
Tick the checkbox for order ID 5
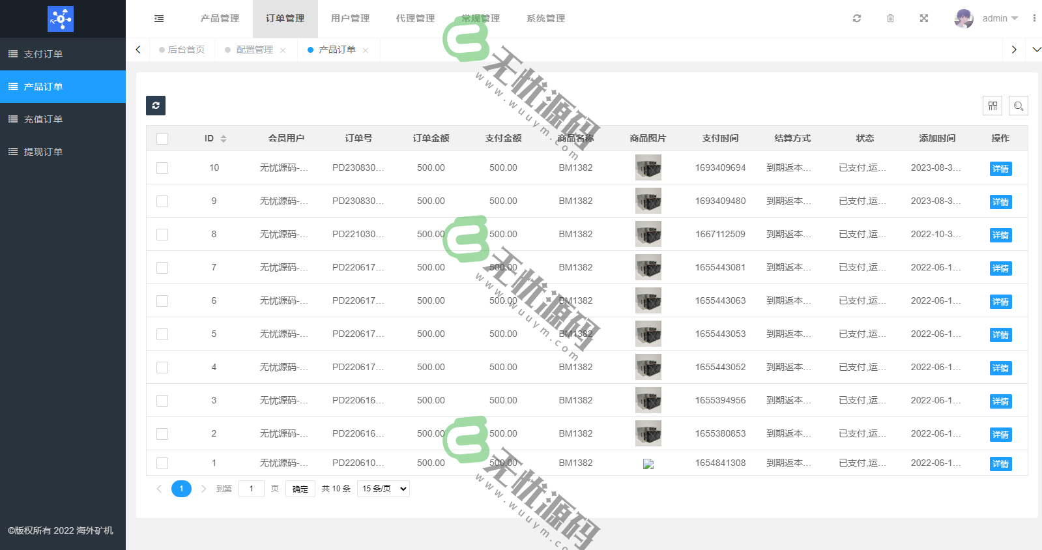coord(162,334)
